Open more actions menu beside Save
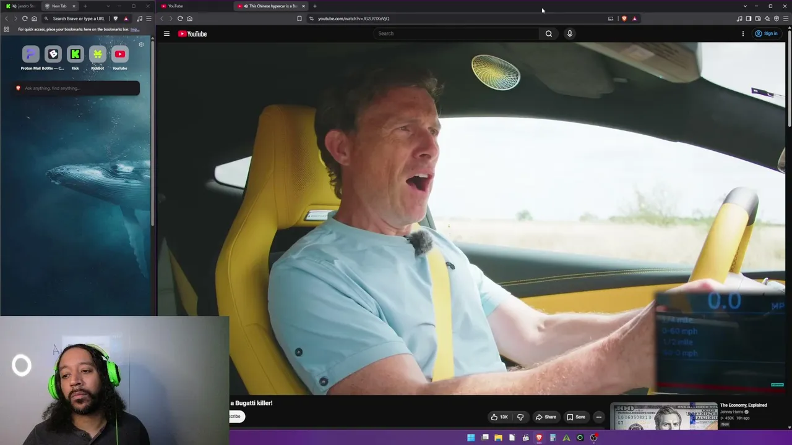 (x=598, y=417)
